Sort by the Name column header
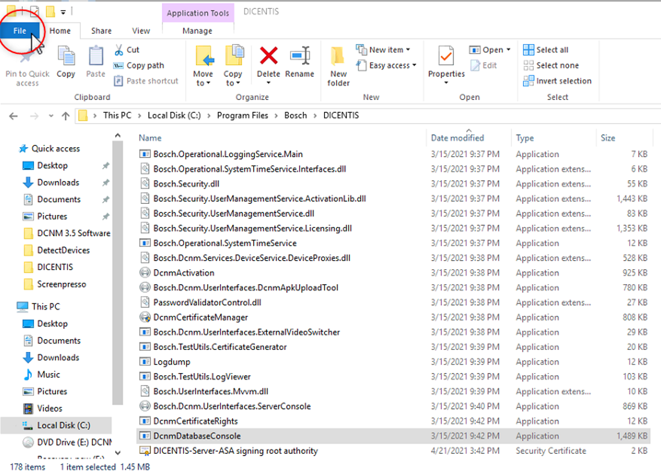 click(150, 138)
